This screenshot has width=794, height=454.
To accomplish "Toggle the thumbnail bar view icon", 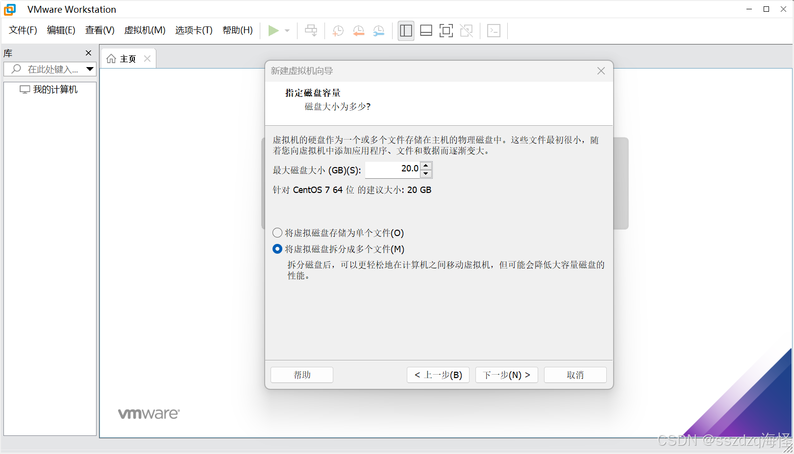I will click(x=426, y=31).
